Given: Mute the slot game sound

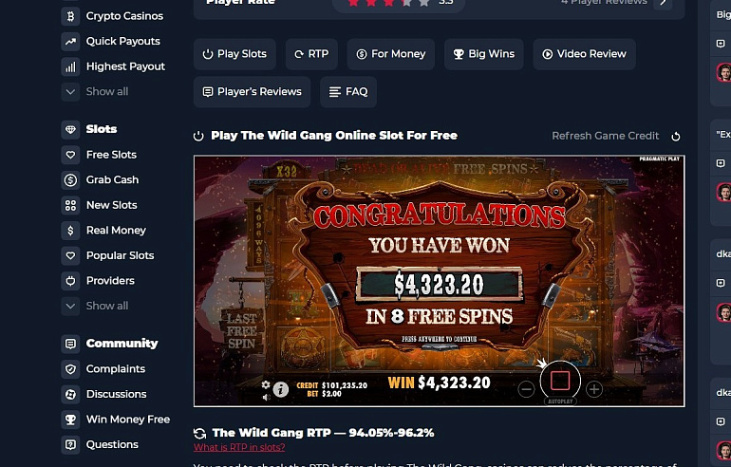Looking at the screenshot, I should pyautogui.click(x=266, y=397).
